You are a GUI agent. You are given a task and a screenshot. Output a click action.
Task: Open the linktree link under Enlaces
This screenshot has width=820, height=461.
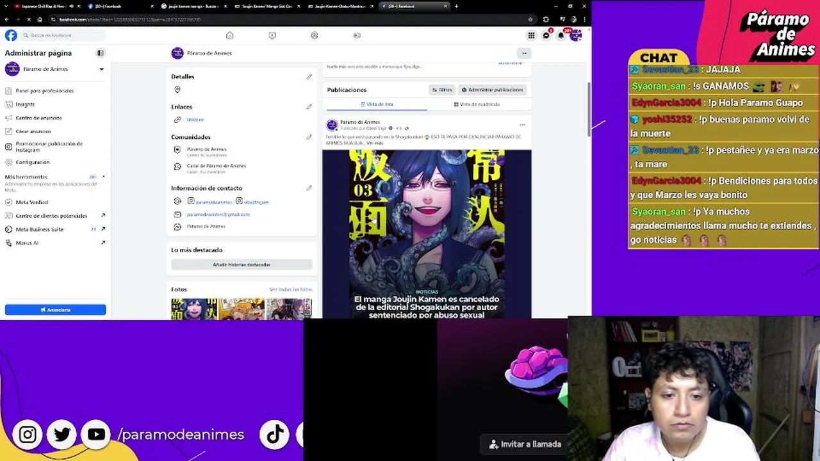195,120
